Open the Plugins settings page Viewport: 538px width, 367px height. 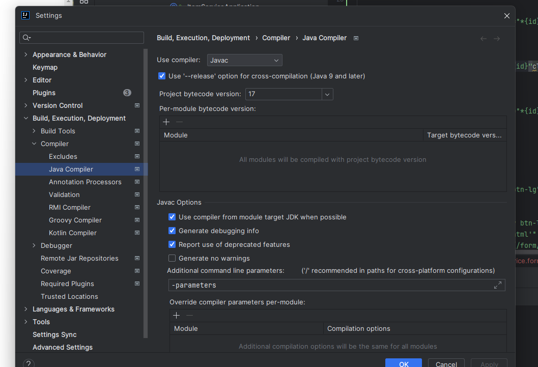pos(44,93)
